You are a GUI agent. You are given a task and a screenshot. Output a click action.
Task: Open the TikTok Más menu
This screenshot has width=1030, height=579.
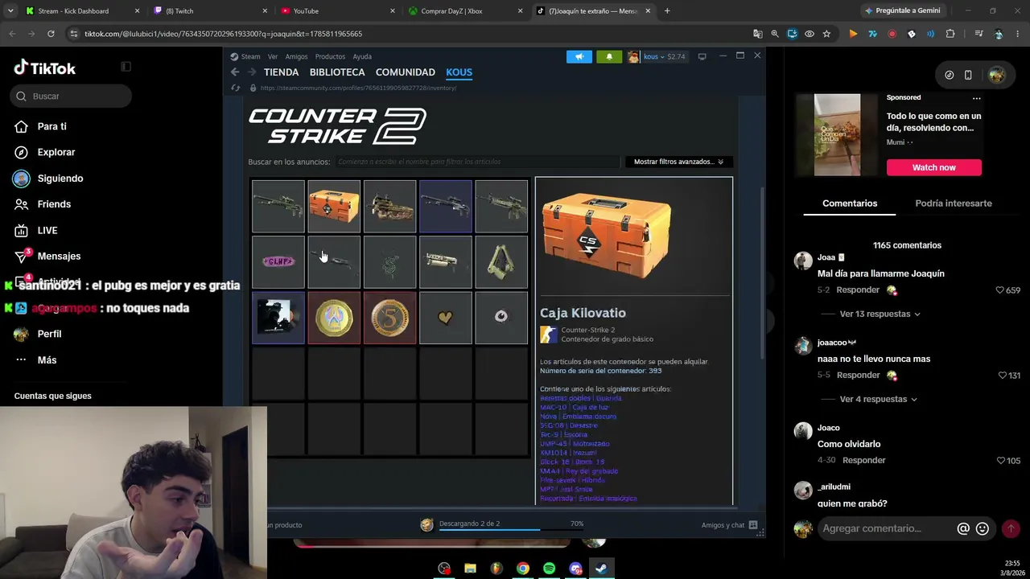47,359
